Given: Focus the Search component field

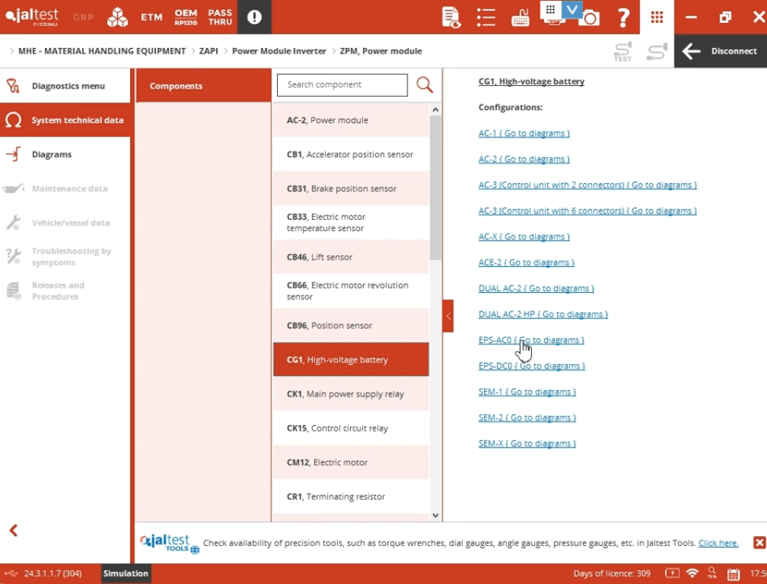Looking at the screenshot, I should pyautogui.click(x=342, y=85).
